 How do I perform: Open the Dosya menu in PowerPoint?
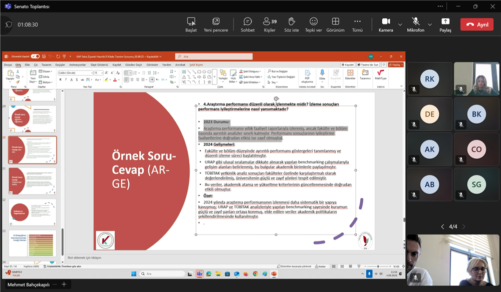coord(8,64)
